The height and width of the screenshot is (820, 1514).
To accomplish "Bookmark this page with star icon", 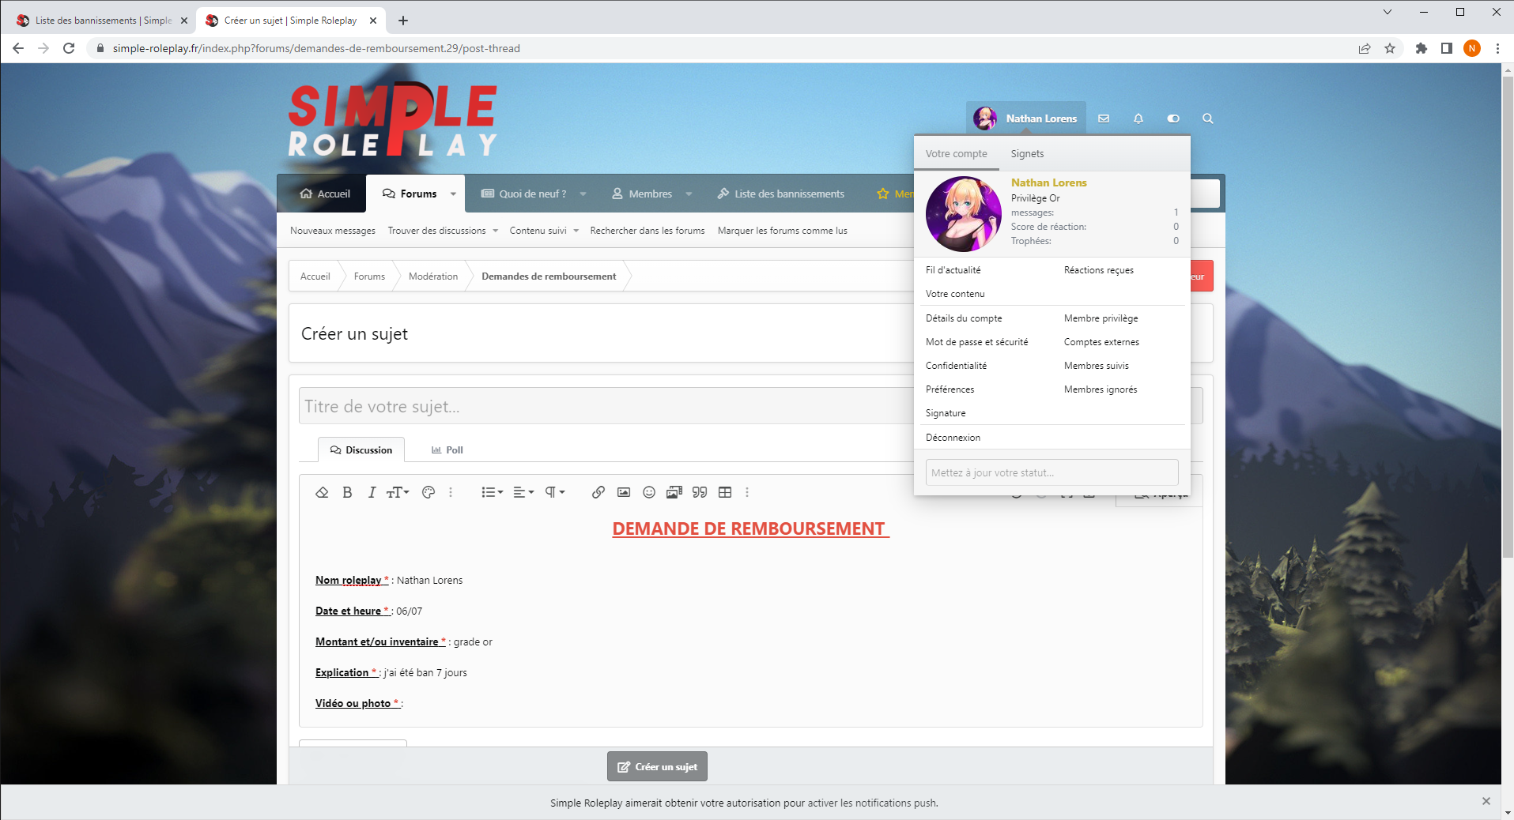I will click(1390, 48).
